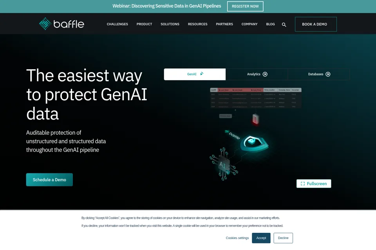Open the Resources menu

coord(197,24)
